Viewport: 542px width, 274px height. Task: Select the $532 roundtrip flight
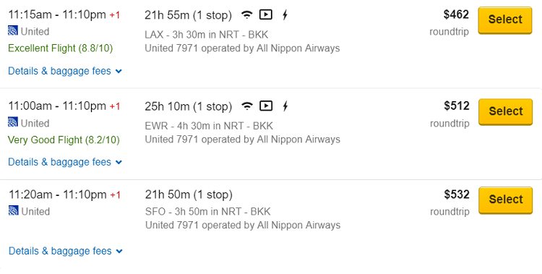click(505, 200)
